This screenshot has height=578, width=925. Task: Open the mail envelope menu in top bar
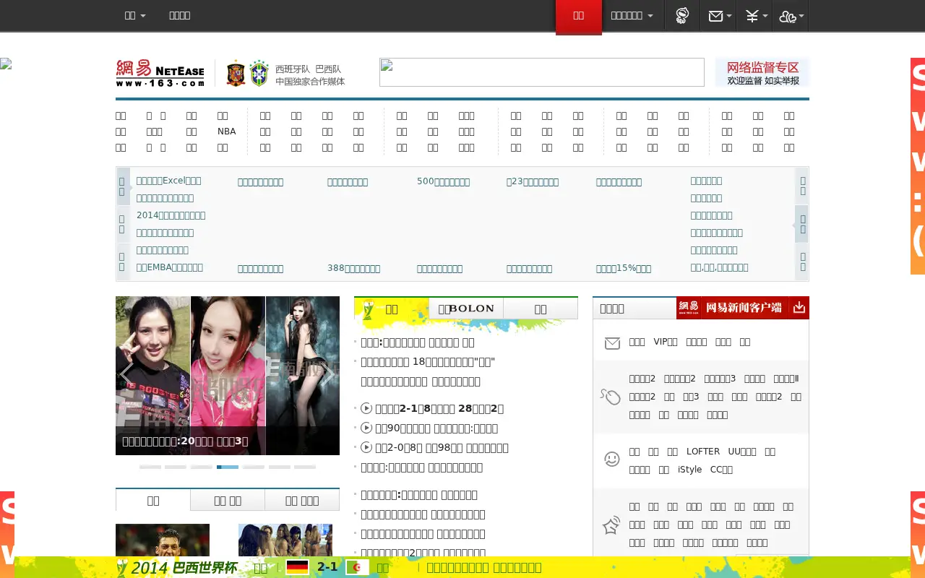(x=719, y=16)
